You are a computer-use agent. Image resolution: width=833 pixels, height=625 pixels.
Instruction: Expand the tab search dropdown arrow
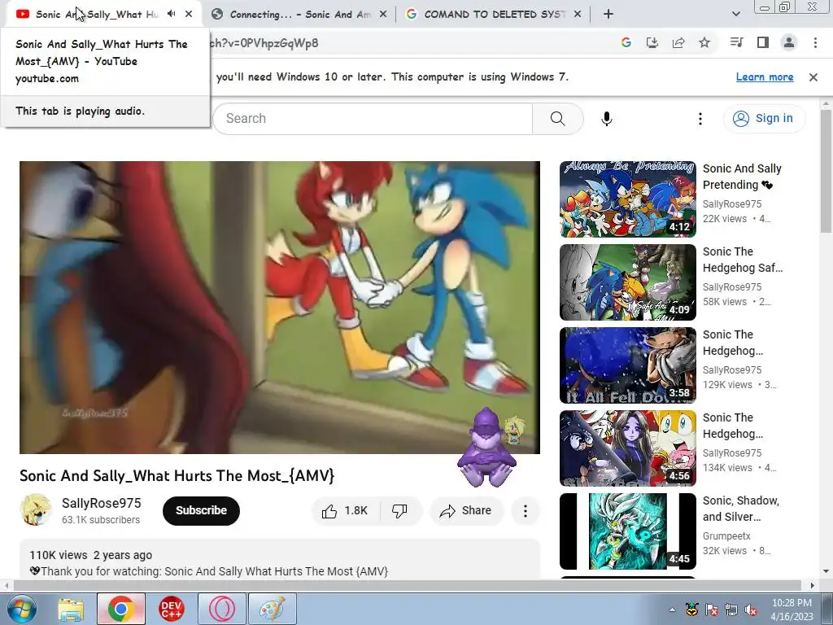click(735, 15)
